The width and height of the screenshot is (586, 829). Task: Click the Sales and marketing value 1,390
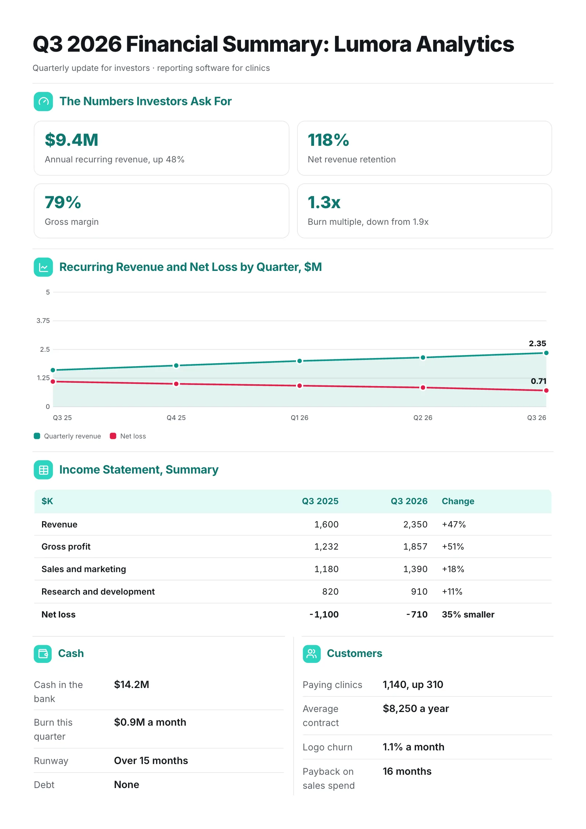[x=415, y=569]
